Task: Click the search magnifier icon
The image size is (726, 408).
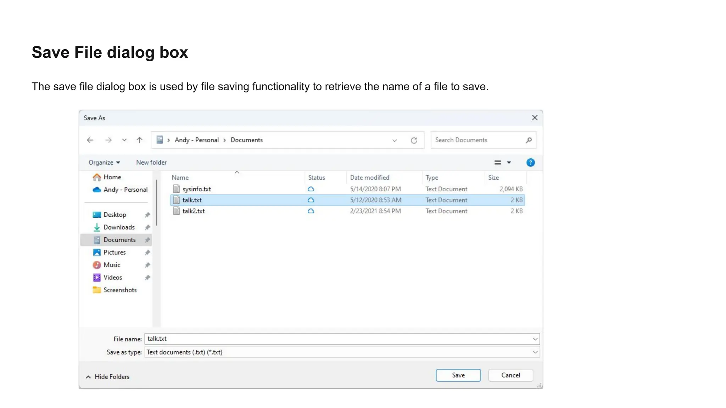Action: pyautogui.click(x=529, y=140)
